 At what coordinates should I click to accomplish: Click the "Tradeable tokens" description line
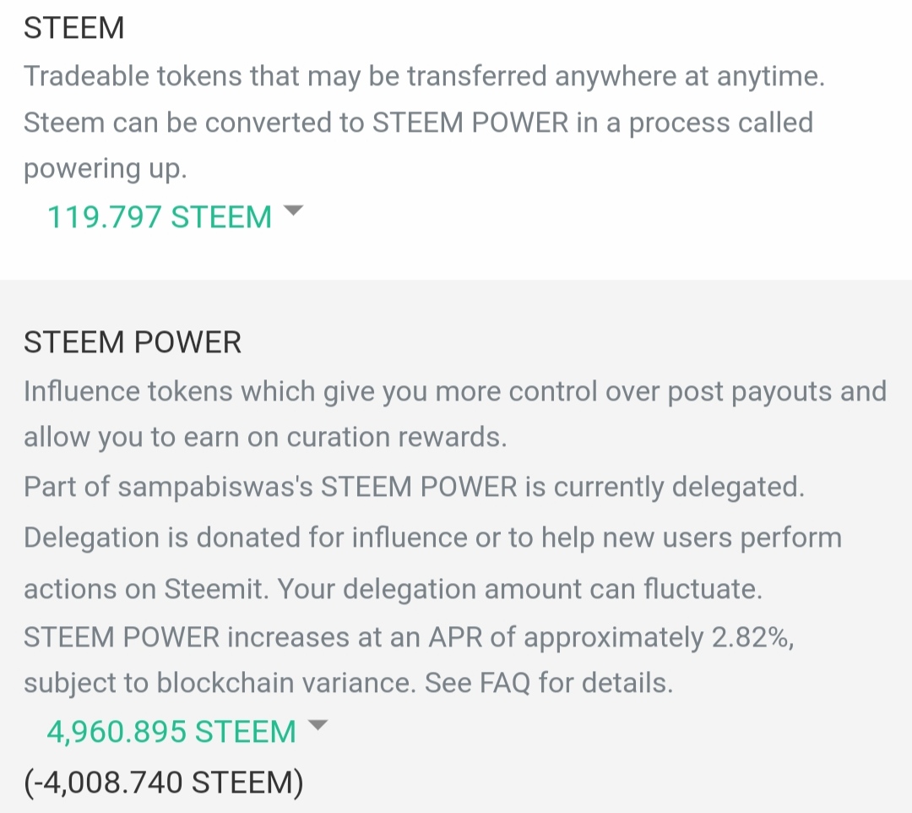424,76
